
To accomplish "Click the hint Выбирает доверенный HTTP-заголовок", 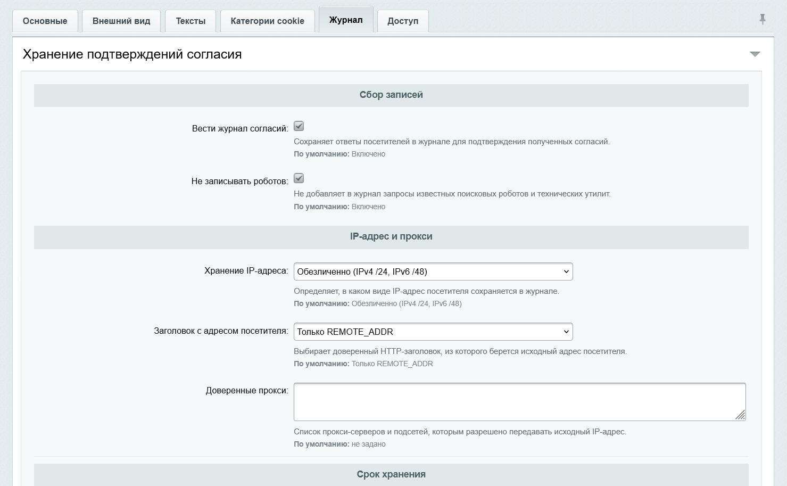I will point(460,351).
